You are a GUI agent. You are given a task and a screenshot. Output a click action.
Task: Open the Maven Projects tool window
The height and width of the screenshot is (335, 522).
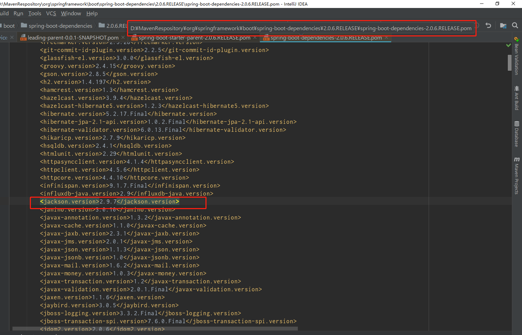click(517, 175)
